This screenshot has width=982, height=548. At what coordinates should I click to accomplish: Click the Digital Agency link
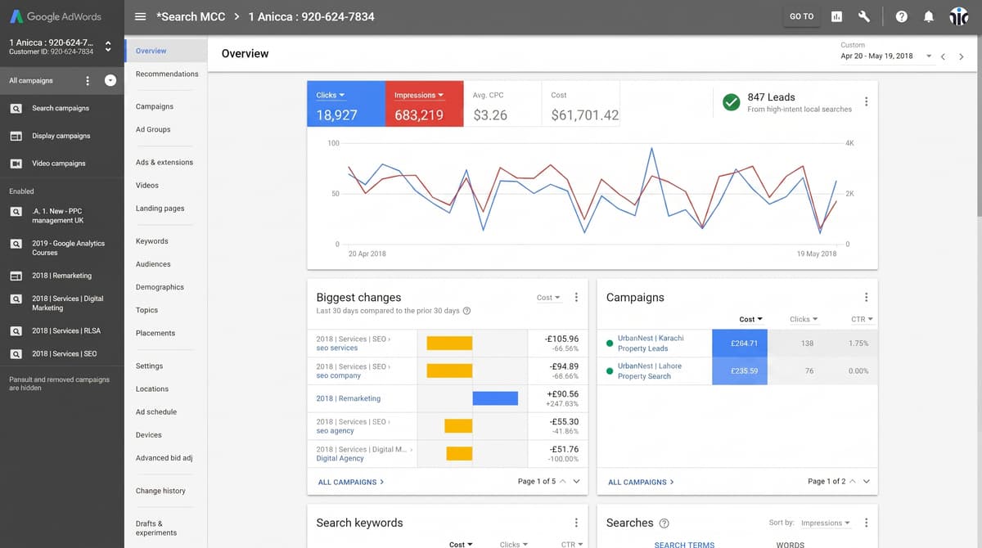tap(340, 459)
